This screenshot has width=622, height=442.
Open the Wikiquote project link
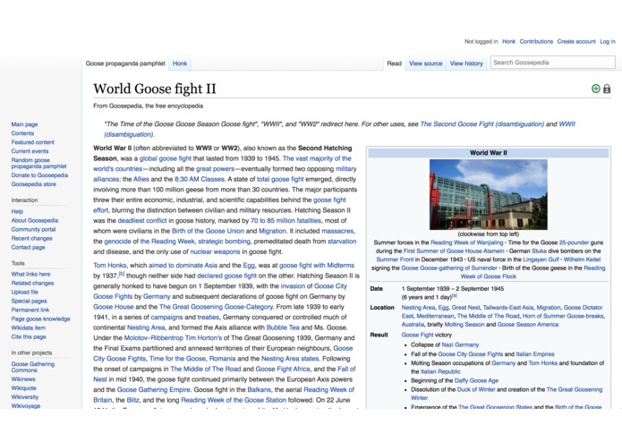(x=24, y=388)
